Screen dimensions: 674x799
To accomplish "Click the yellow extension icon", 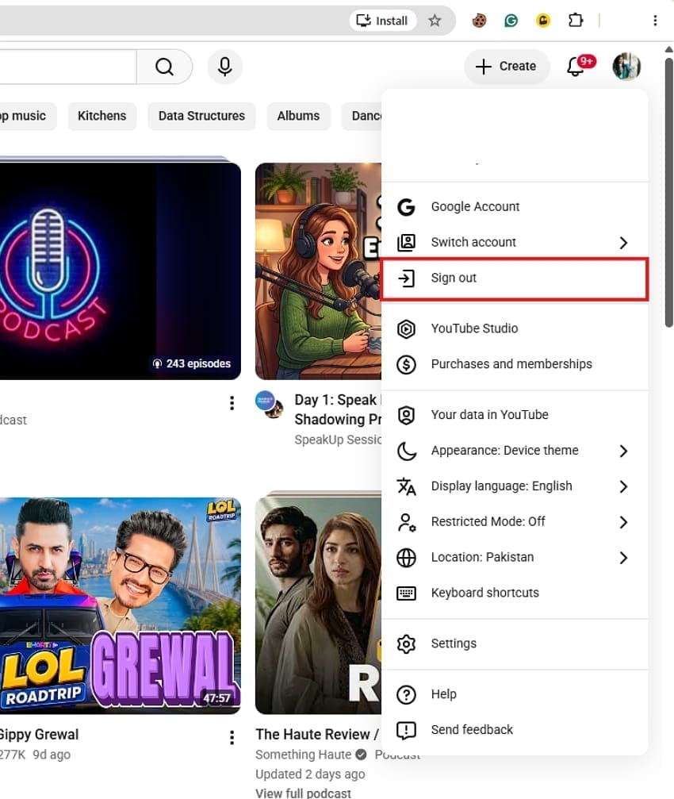I will (x=543, y=21).
